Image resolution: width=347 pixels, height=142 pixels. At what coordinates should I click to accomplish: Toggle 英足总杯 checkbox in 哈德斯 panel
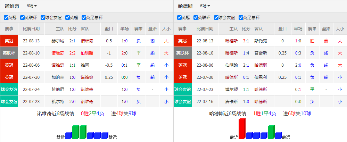tap(241, 17)
